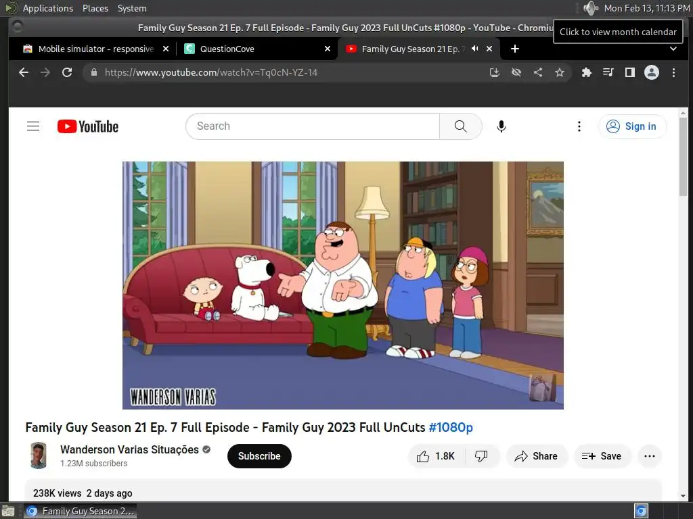
Task: Close the Family Guy YouTube tab
Action: click(489, 49)
